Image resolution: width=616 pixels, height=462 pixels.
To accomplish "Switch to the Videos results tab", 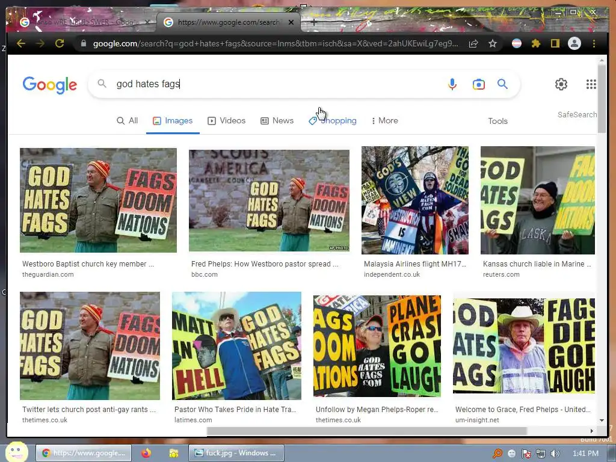I will [227, 120].
